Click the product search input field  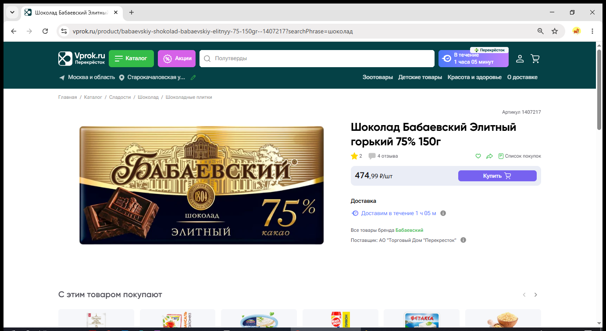coord(317,58)
